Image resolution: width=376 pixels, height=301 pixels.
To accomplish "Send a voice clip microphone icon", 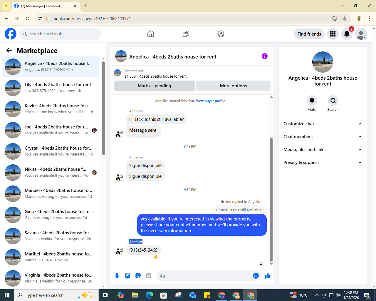I will tap(117, 276).
